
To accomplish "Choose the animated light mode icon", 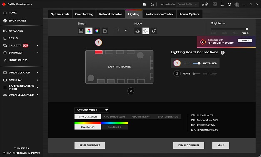I will click(146, 31).
